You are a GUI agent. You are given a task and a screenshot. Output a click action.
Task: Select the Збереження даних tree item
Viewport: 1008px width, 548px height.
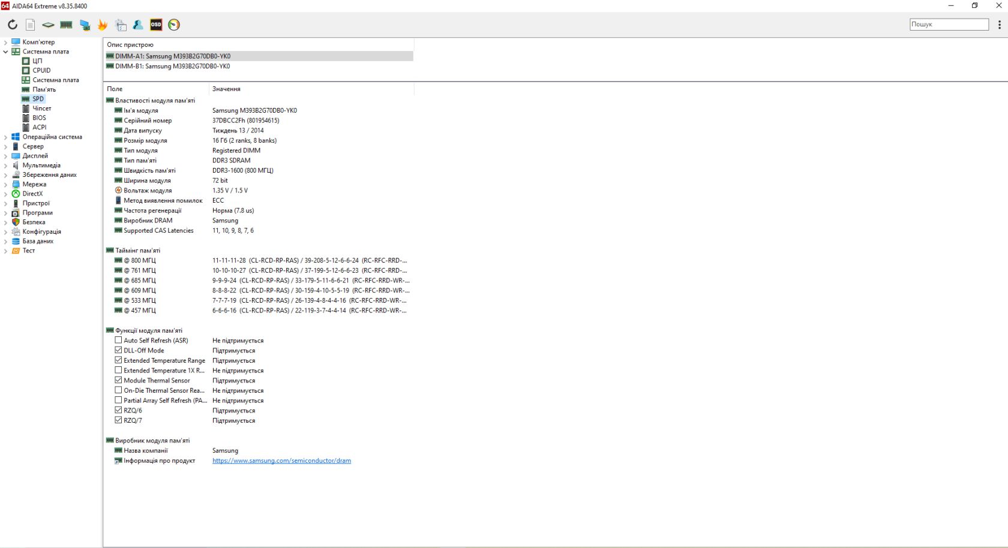(x=50, y=175)
